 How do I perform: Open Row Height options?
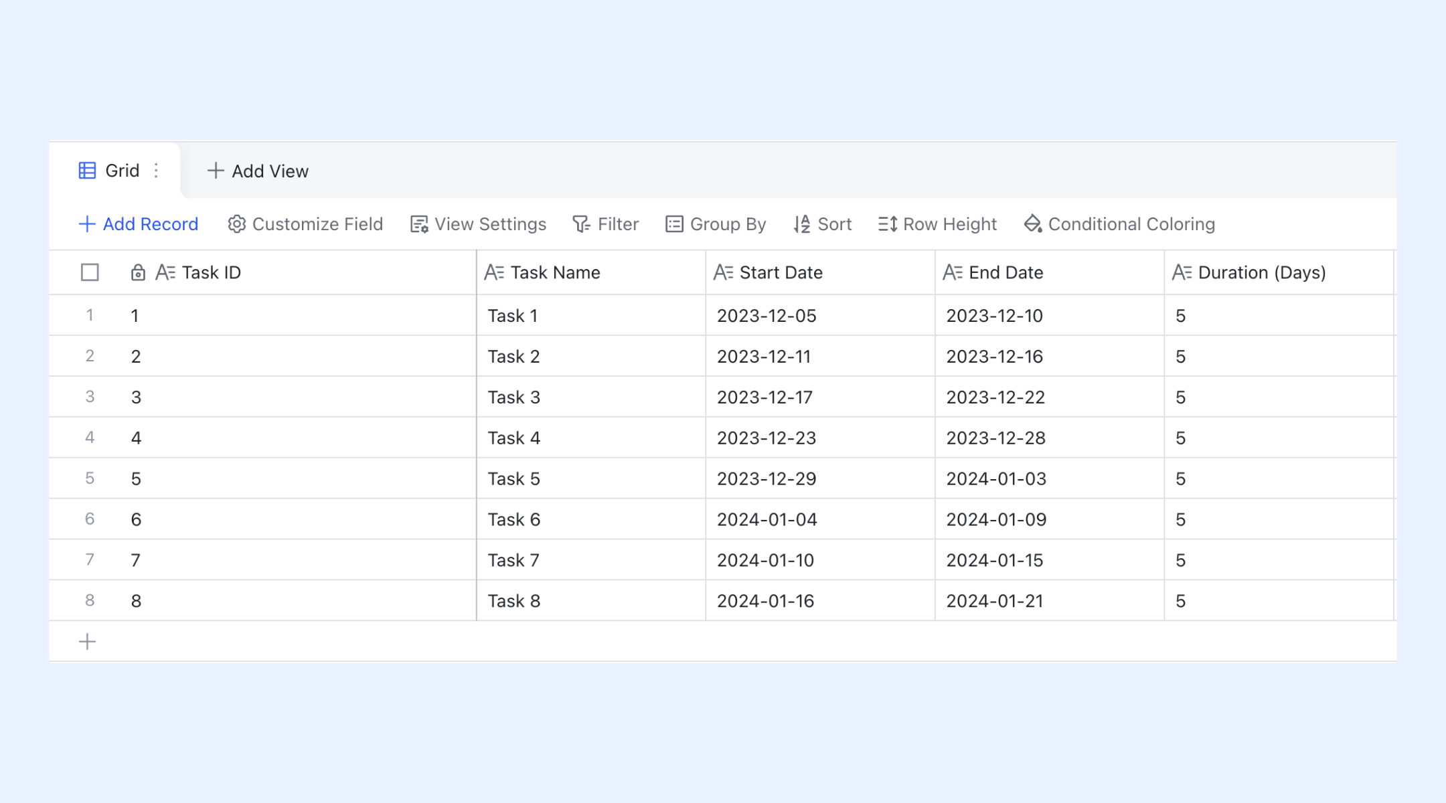point(937,224)
